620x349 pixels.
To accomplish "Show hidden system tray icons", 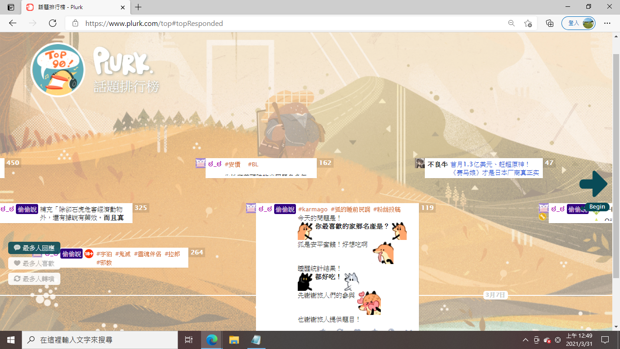I will point(526,340).
